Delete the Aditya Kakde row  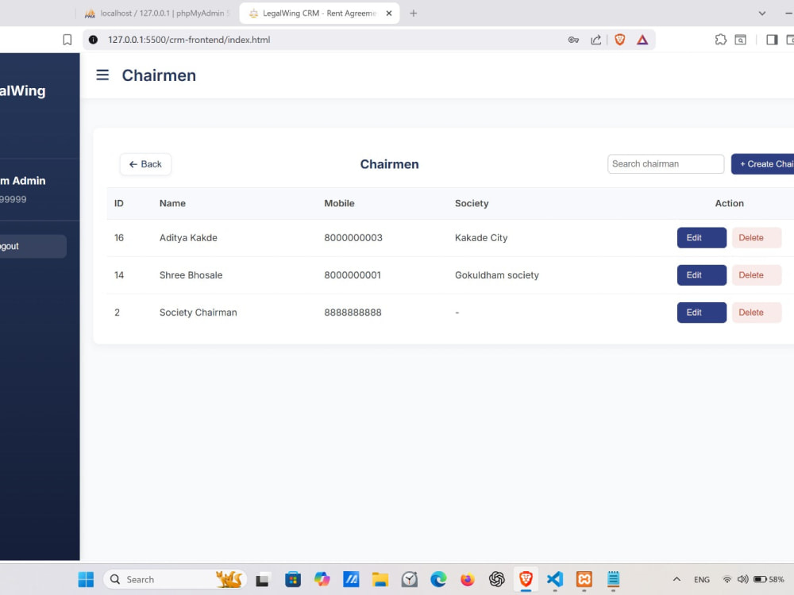(x=757, y=238)
